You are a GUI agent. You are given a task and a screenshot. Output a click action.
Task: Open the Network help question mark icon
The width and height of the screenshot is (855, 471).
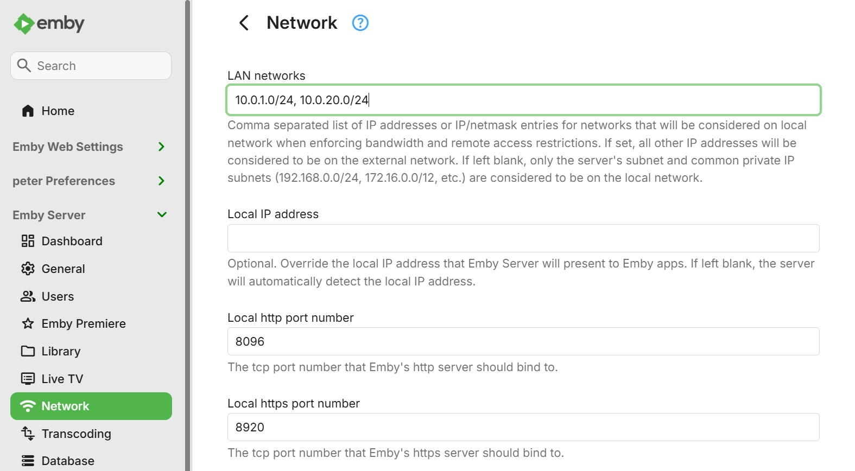click(360, 23)
